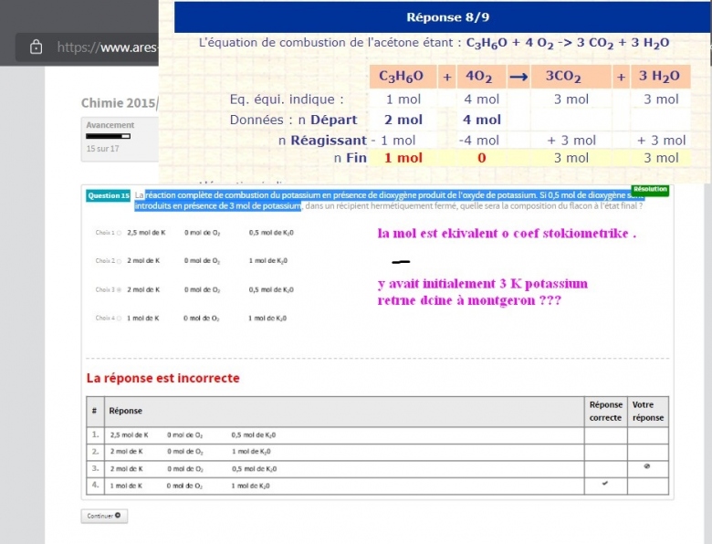The image size is (712, 544).
Task: Click the Chimie 2015 heading
Action: 120,103
